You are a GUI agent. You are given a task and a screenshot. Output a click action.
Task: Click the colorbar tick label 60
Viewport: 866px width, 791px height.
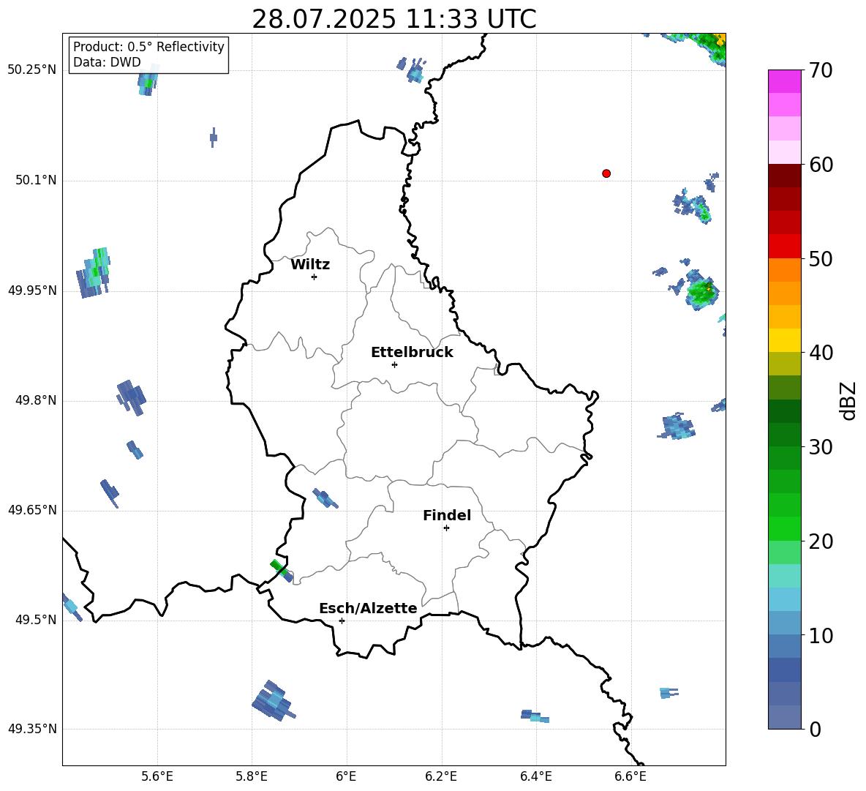coord(821,165)
